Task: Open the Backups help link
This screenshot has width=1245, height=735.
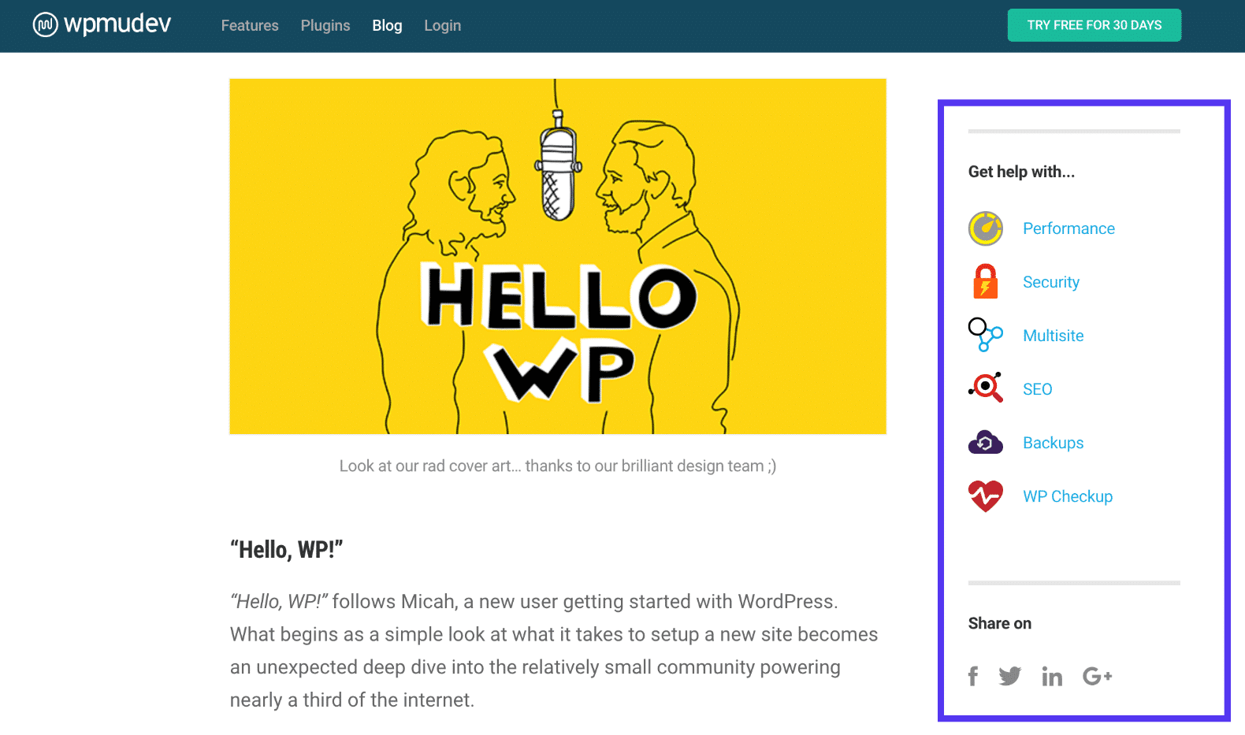Action: tap(1053, 443)
